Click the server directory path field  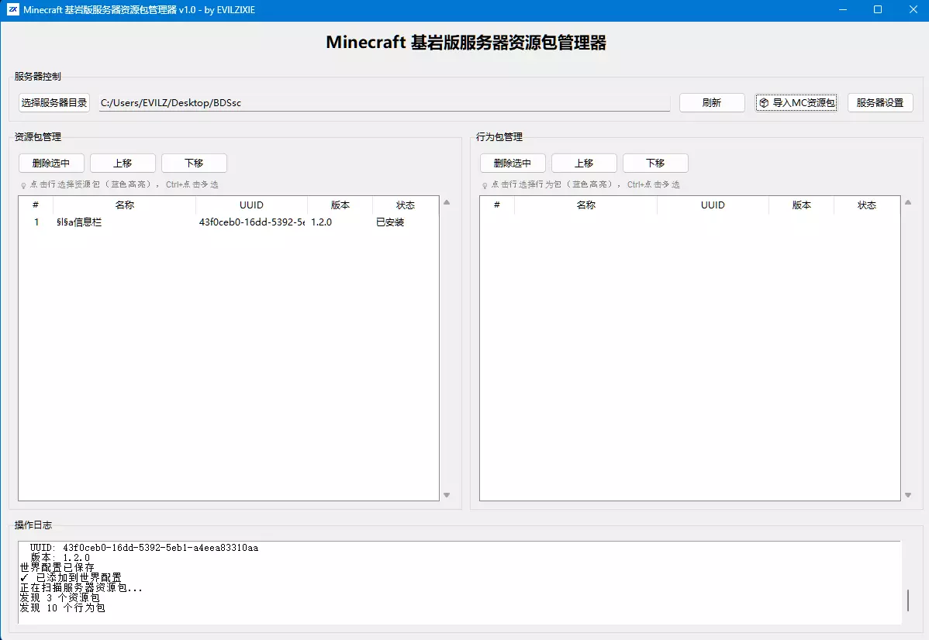pos(385,103)
